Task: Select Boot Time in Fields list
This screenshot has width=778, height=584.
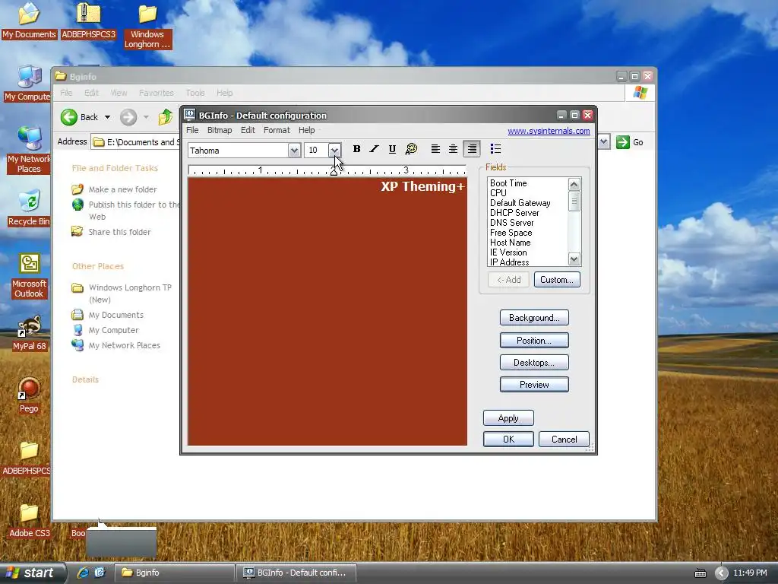Action: pyautogui.click(x=508, y=183)
